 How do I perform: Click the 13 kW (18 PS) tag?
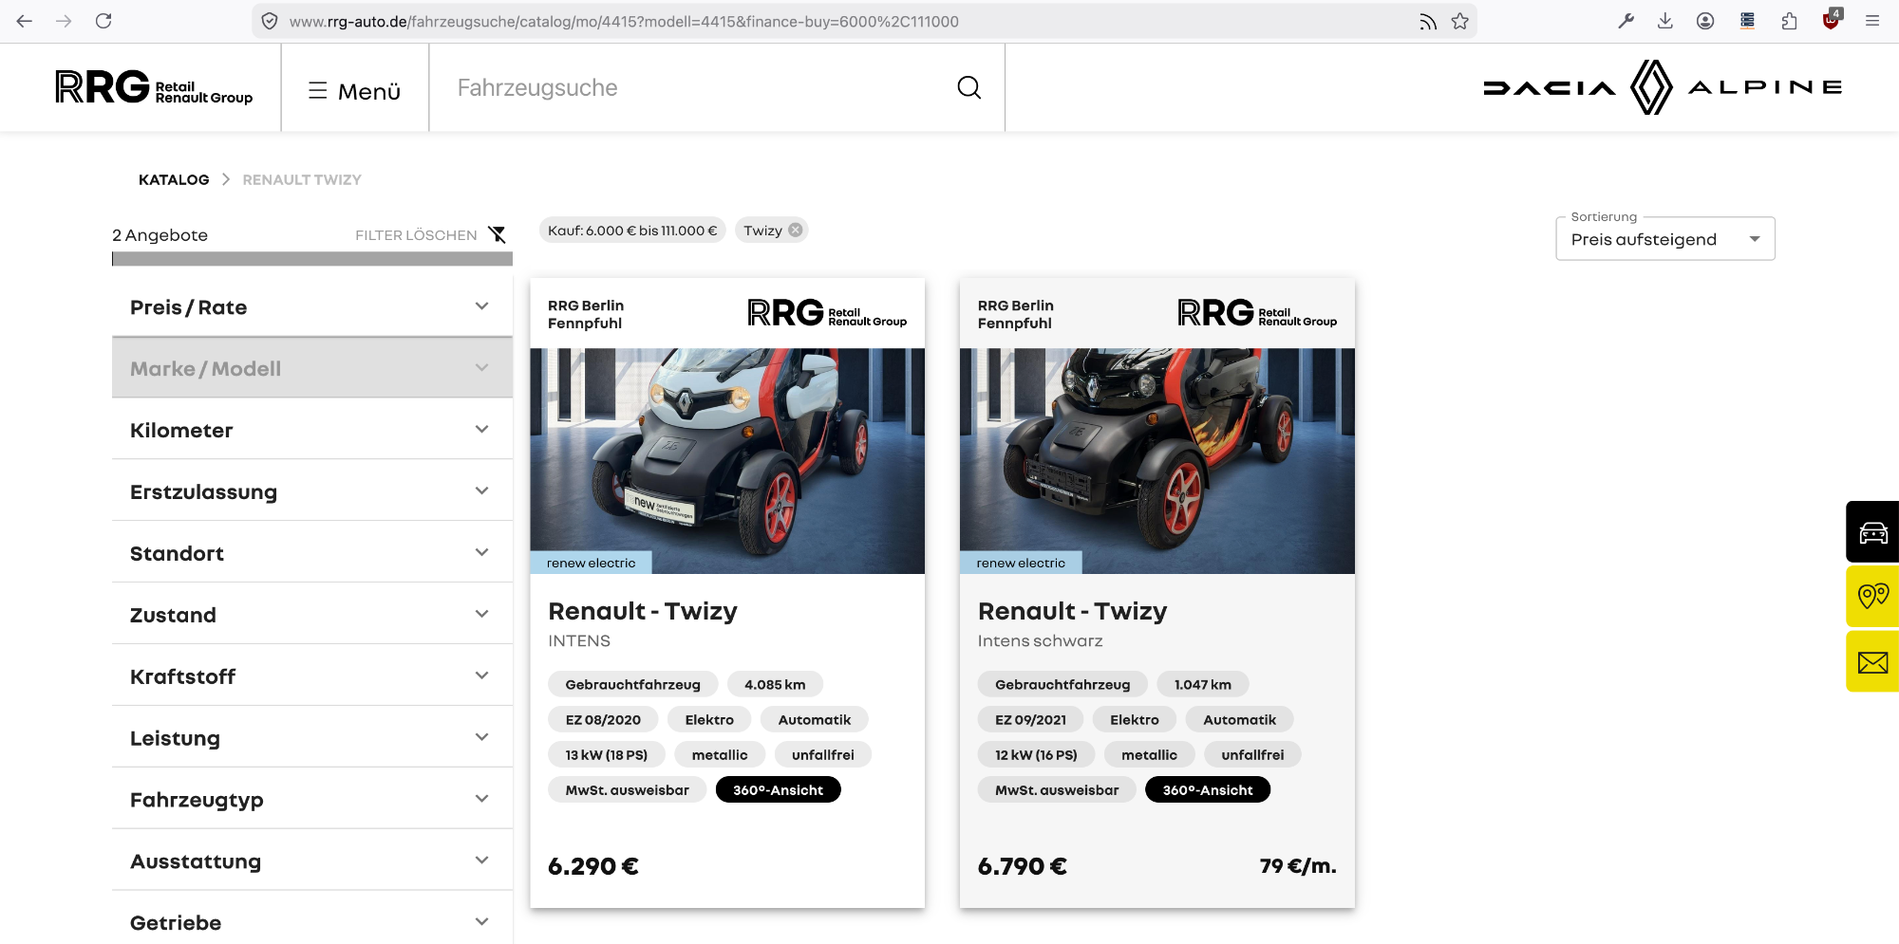pos(607,754)
